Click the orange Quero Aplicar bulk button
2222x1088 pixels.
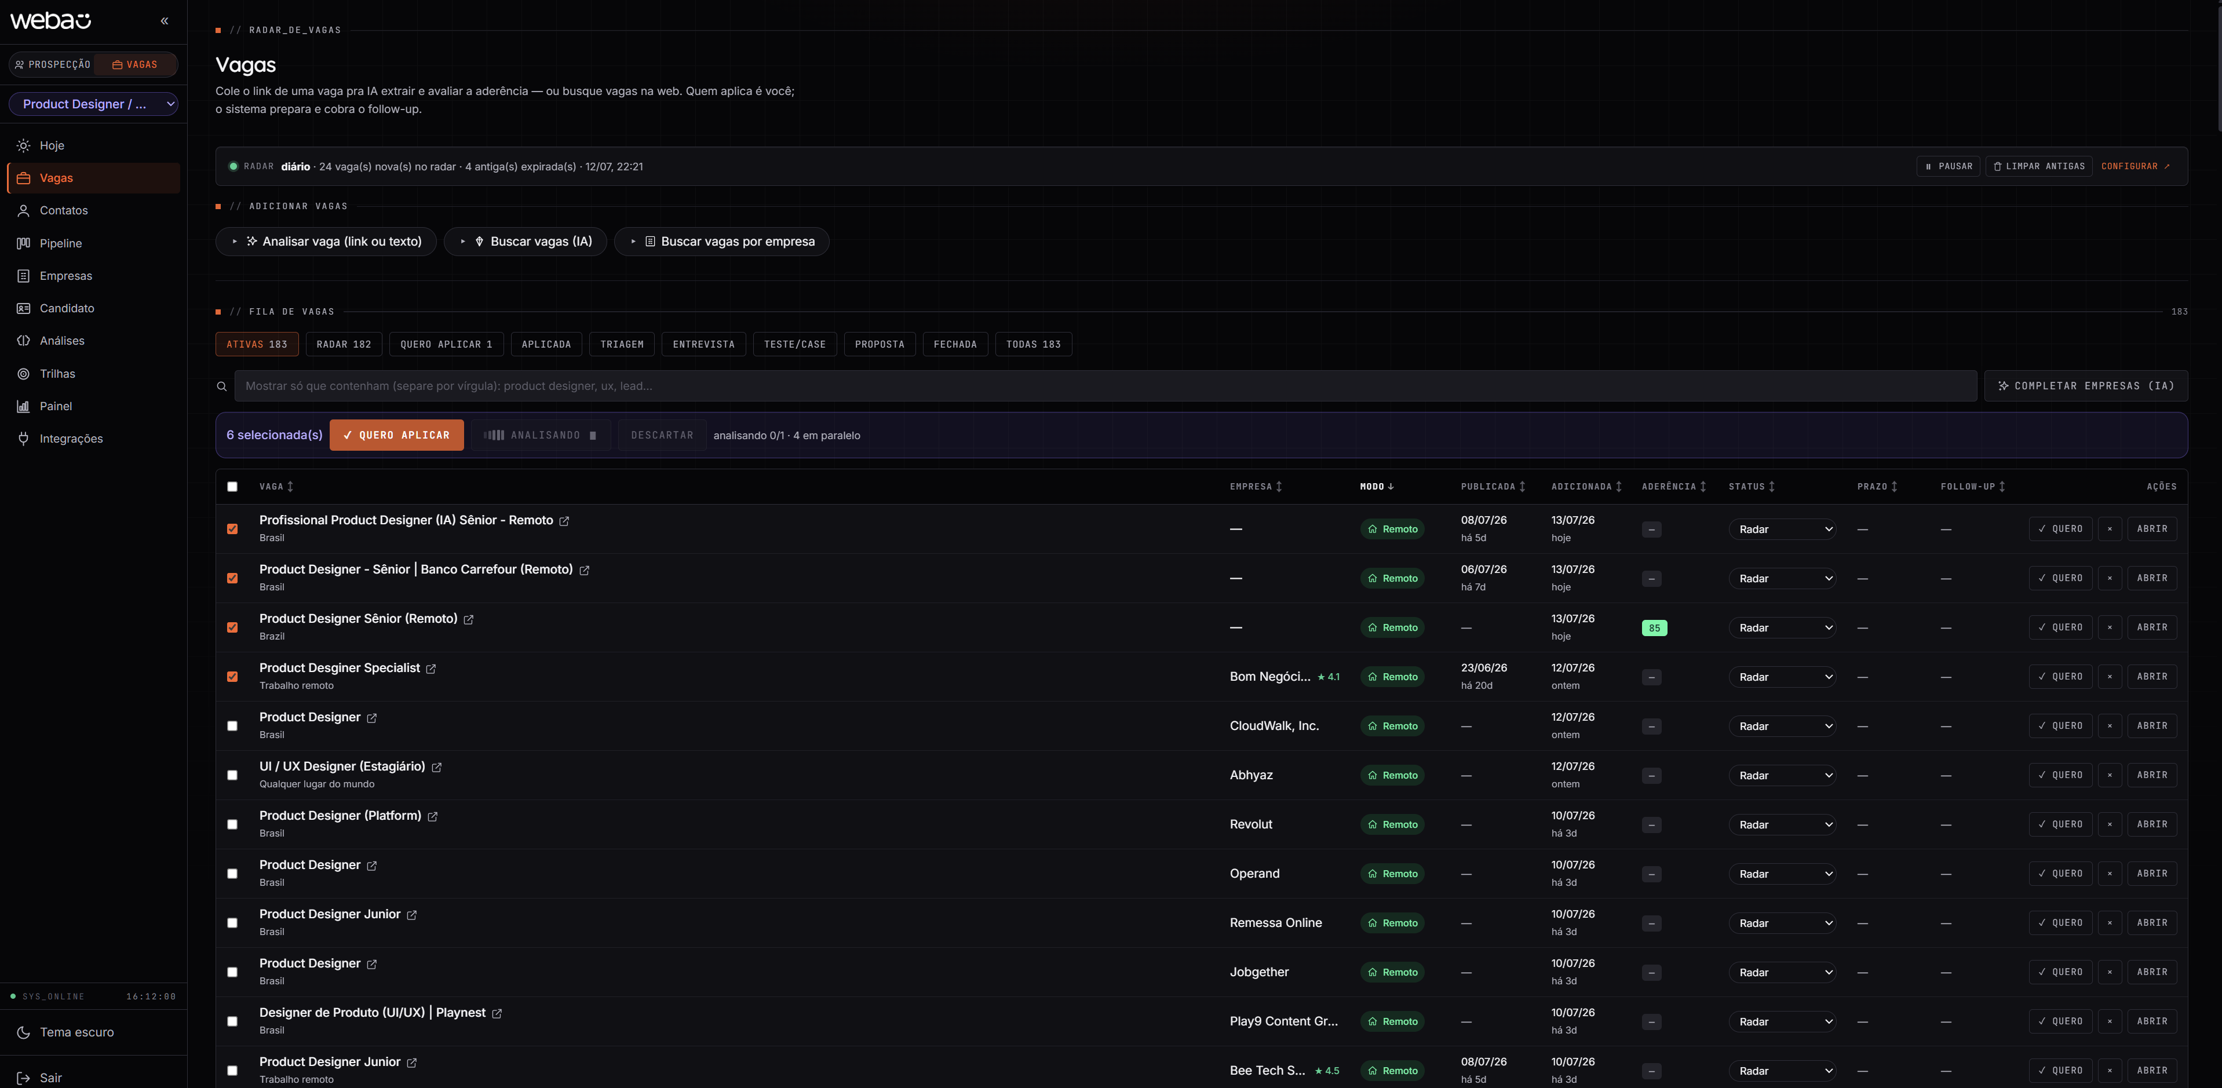click(397, 435)
